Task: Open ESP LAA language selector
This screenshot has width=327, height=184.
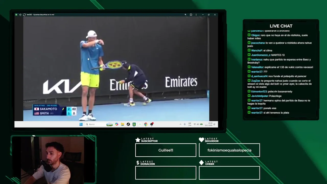Action: click(x=190, y=124)
